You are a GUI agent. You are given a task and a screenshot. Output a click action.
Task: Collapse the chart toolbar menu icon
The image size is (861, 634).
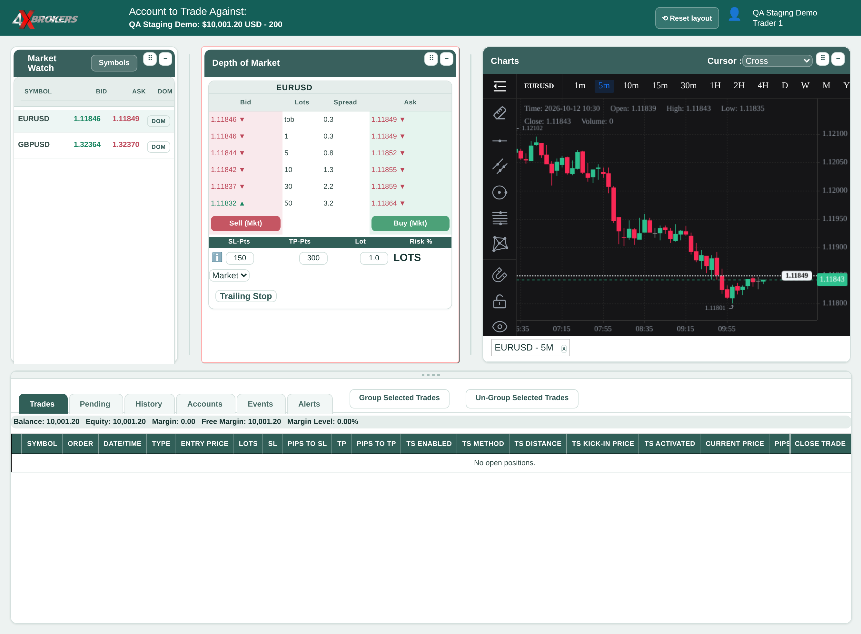[x=500, y=86]
